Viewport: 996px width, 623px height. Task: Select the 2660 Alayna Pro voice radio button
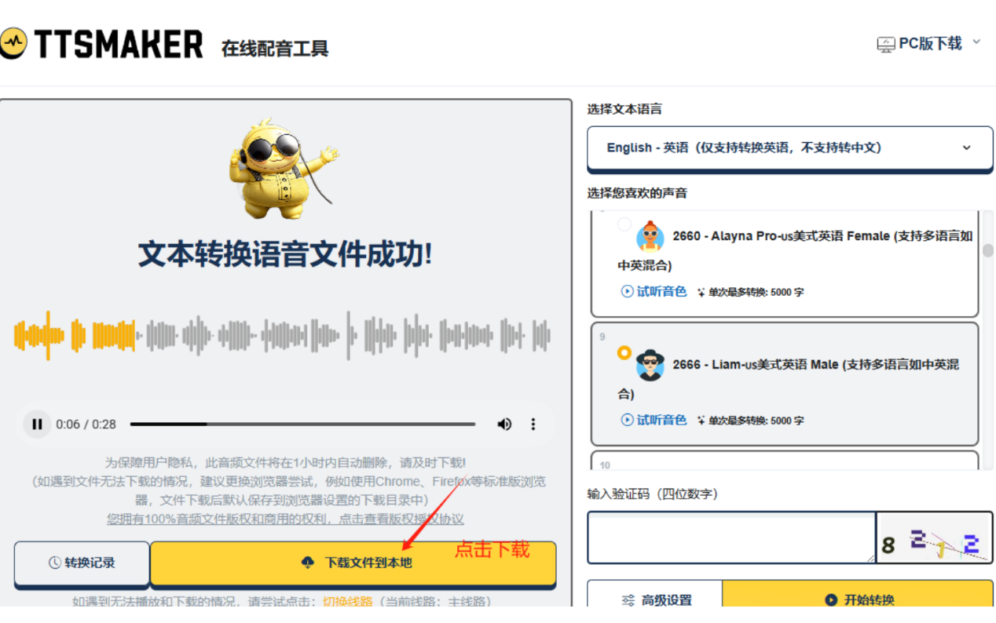(624, 224)
